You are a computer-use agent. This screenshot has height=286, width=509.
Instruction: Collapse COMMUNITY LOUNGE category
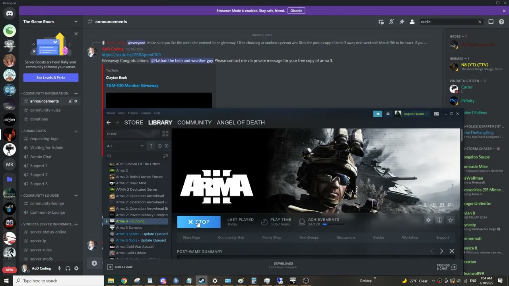(x=41, y=195)
